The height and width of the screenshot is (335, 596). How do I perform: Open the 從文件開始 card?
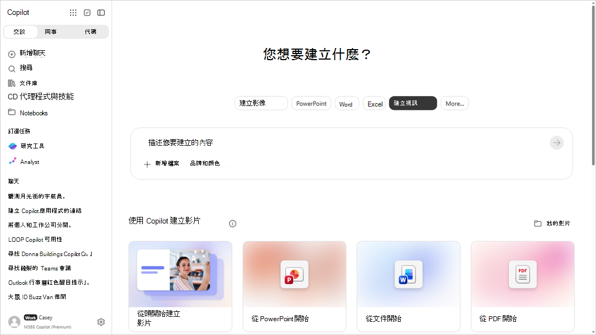coord(408,286)
